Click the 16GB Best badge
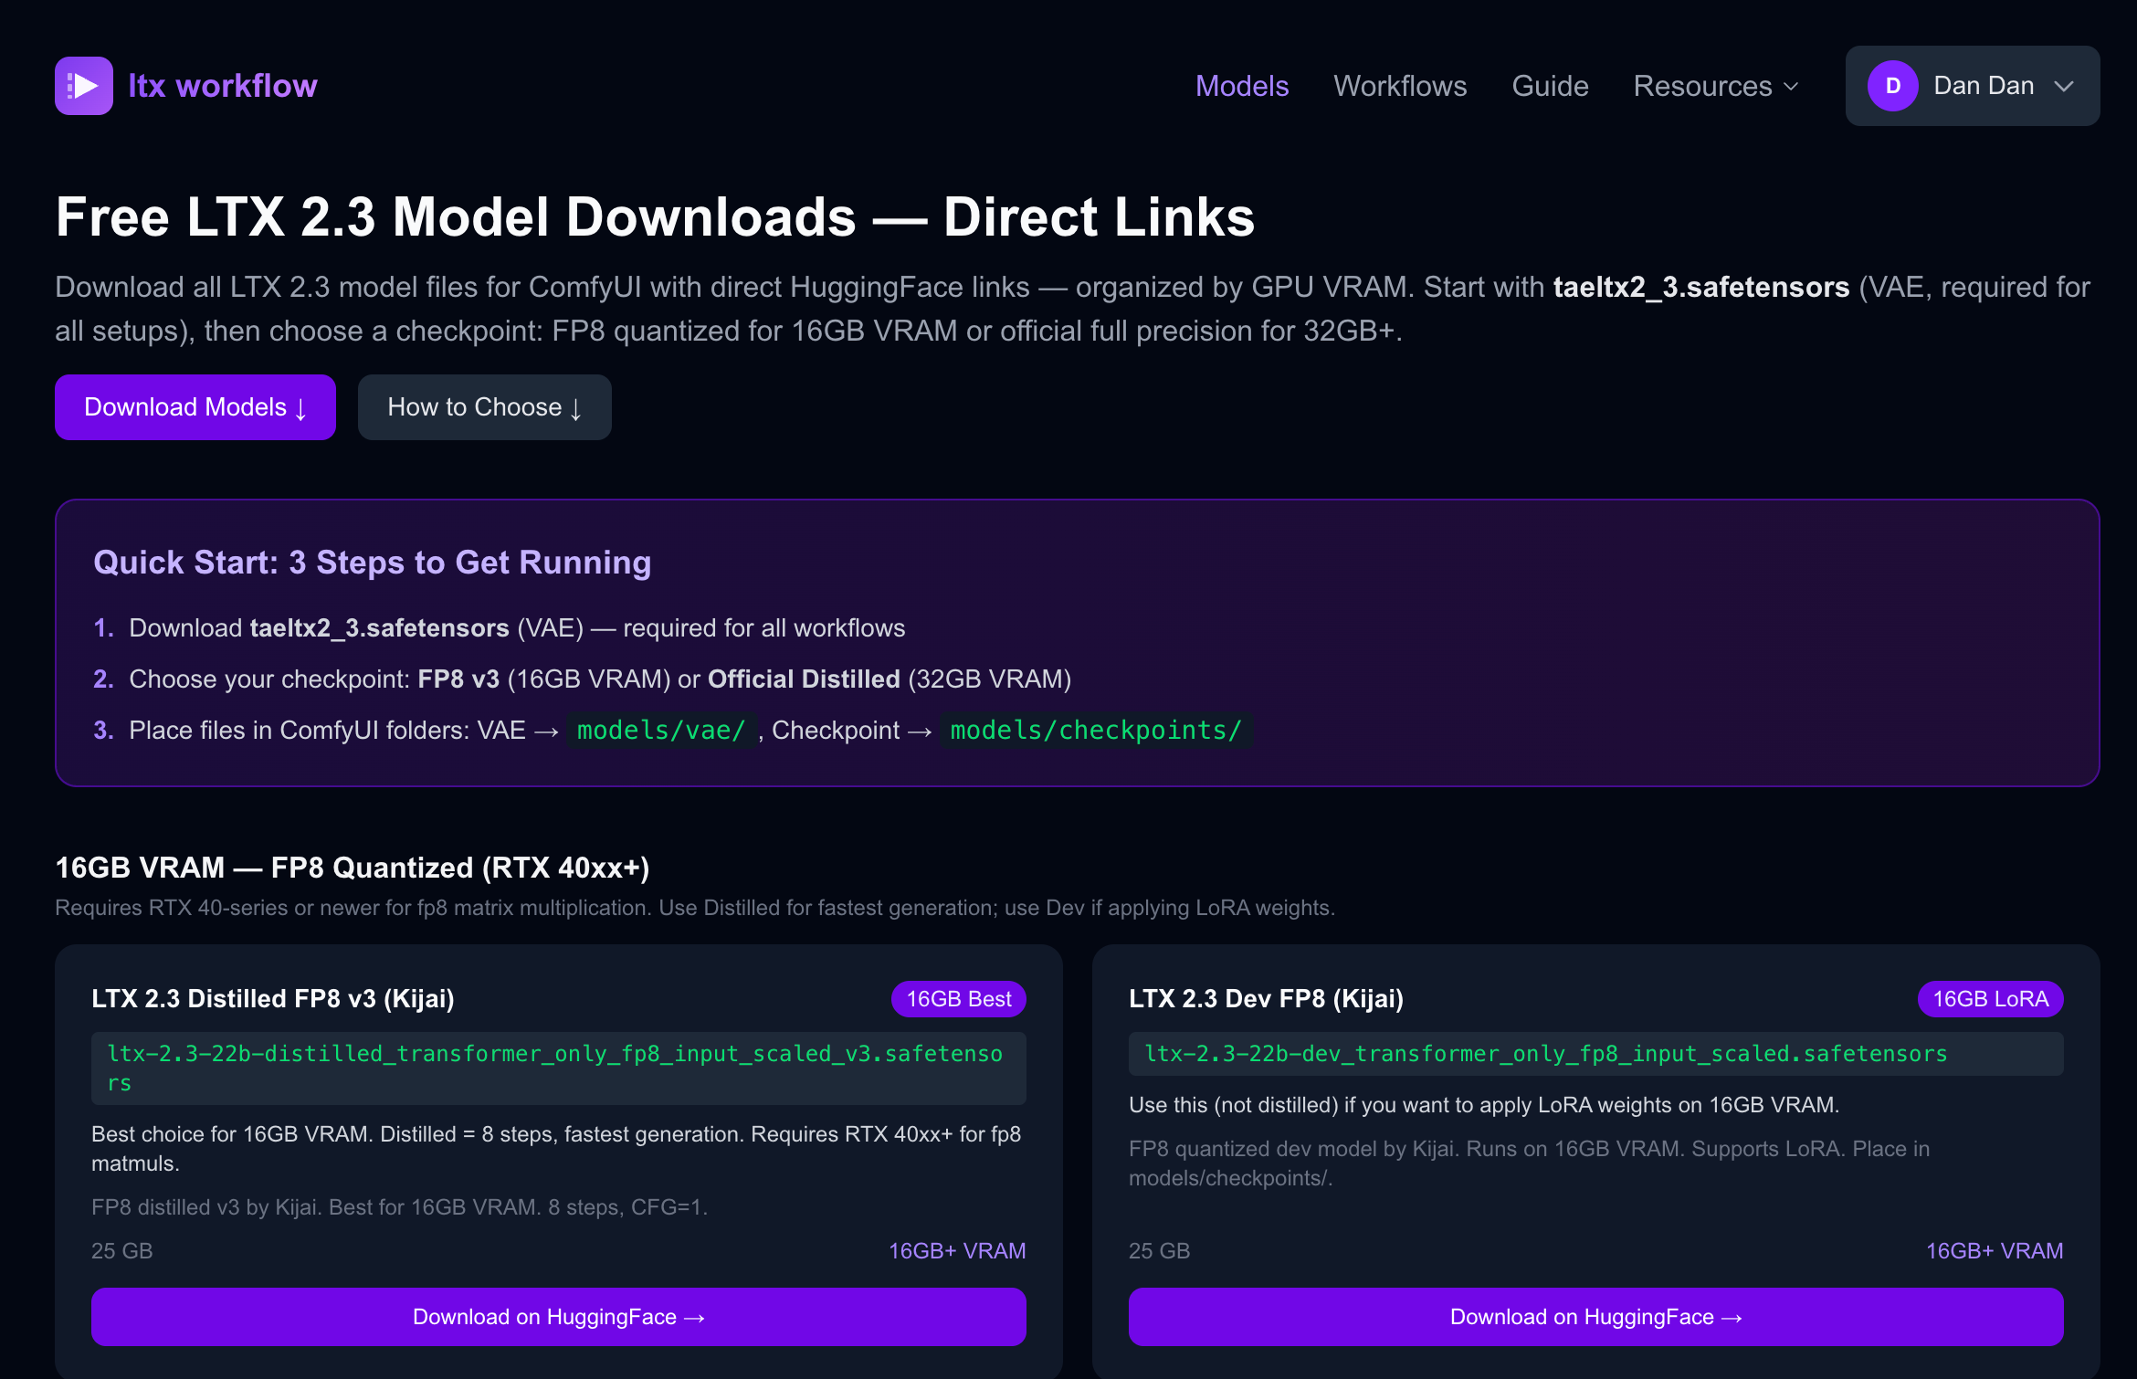 [x=958, y=998]
